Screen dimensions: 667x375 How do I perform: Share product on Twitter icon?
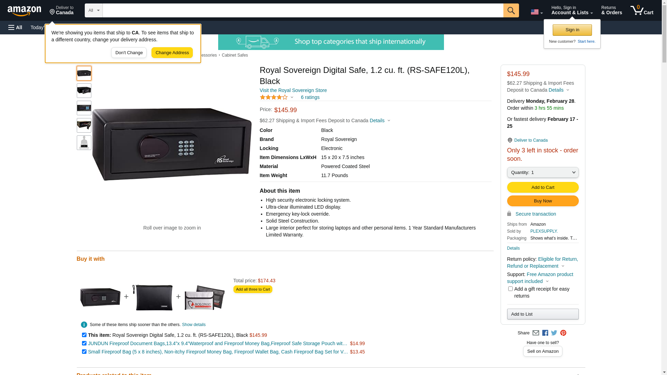pyautogui.click(x=554, y=333)
